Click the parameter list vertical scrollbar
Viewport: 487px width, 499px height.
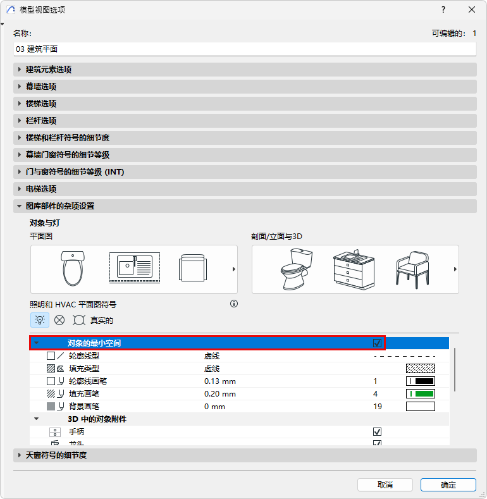coord(455,369)
